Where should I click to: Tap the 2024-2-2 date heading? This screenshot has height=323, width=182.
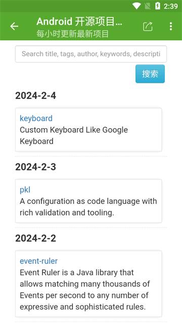coord(35,238)
